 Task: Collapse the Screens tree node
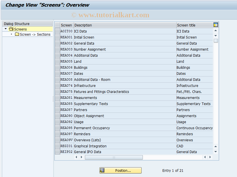[5, 29]
